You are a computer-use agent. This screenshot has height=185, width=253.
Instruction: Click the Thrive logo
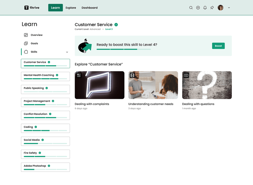pos(32,8)
